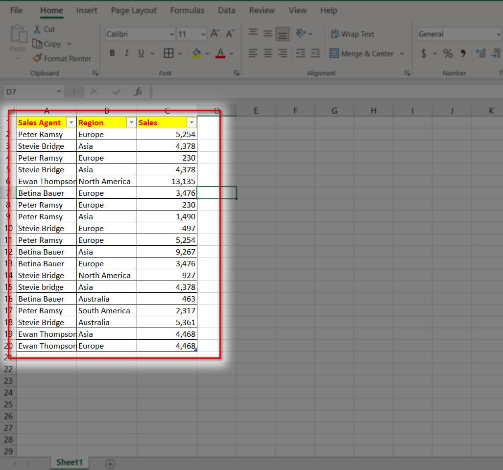
Task: Toggle Wrap Text for selected cell
Action: point(353,34)
